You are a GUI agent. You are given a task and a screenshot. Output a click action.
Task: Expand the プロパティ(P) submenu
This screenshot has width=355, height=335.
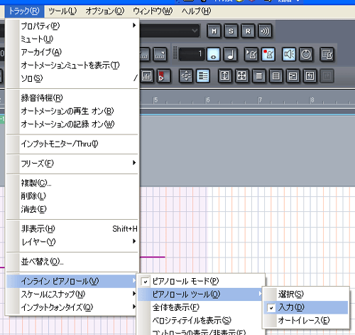click(x=72, y=26)
